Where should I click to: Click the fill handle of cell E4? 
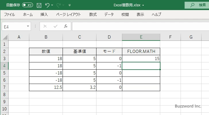click(x=160, y=69)
